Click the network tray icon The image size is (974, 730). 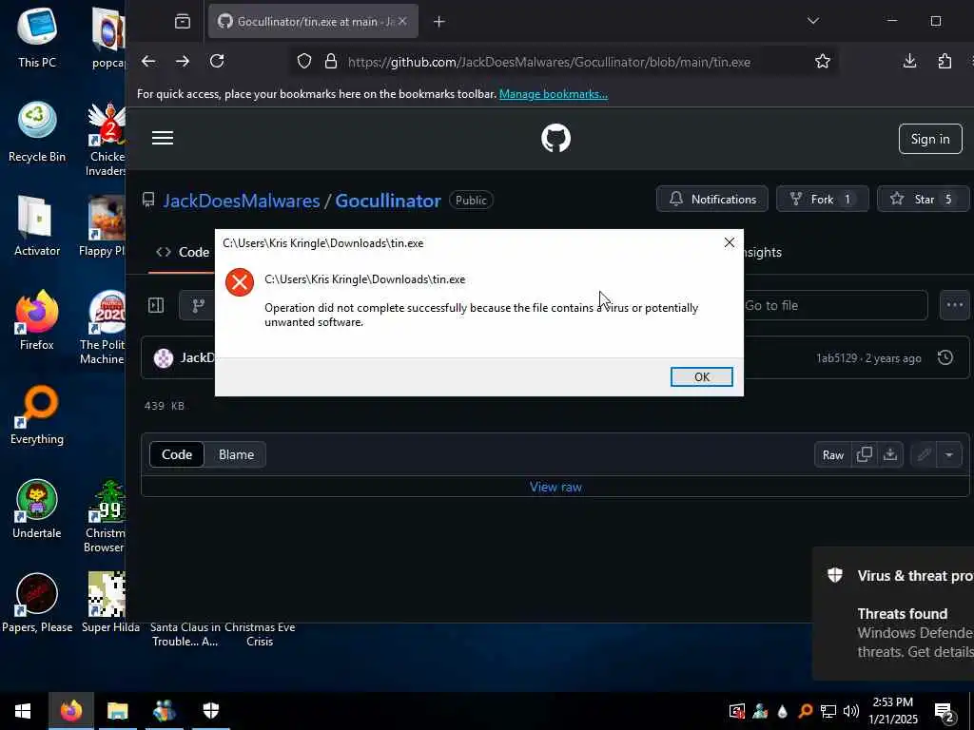[x=828, y=711]
